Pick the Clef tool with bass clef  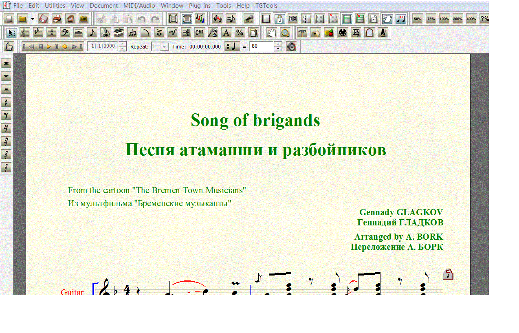pyautogui.click(x=64, y=33)
